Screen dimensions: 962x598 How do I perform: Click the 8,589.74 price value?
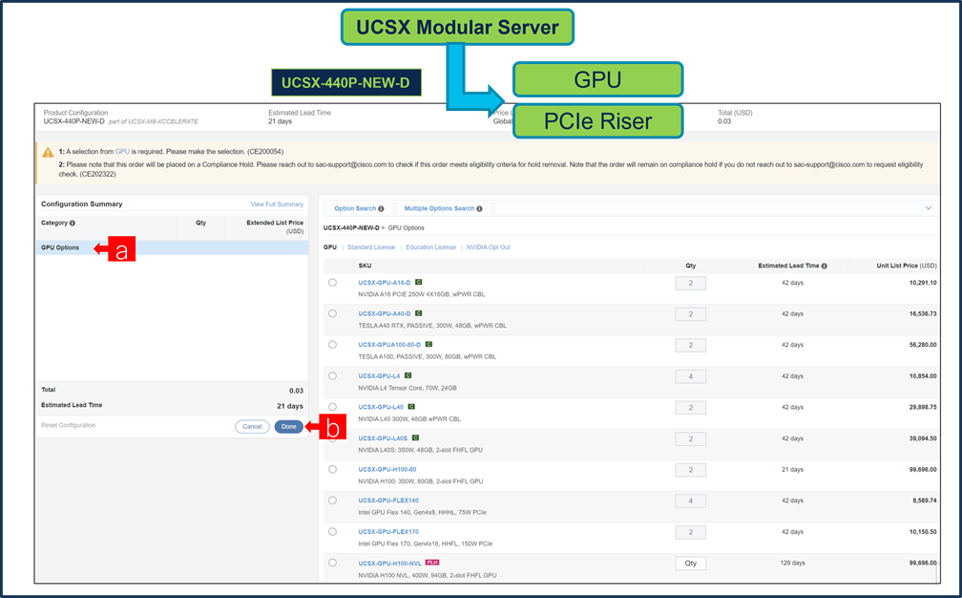925,501
